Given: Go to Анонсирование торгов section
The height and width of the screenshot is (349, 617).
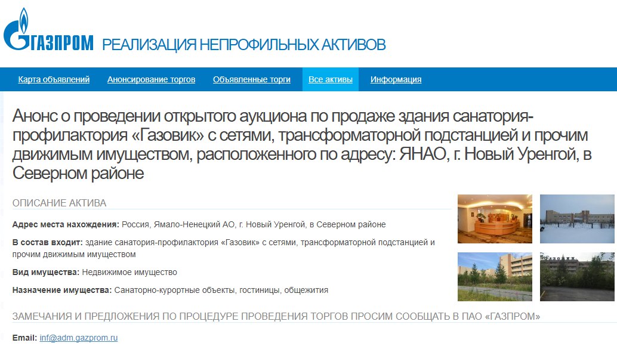Looking at the screenshot, I should (151, 79).
